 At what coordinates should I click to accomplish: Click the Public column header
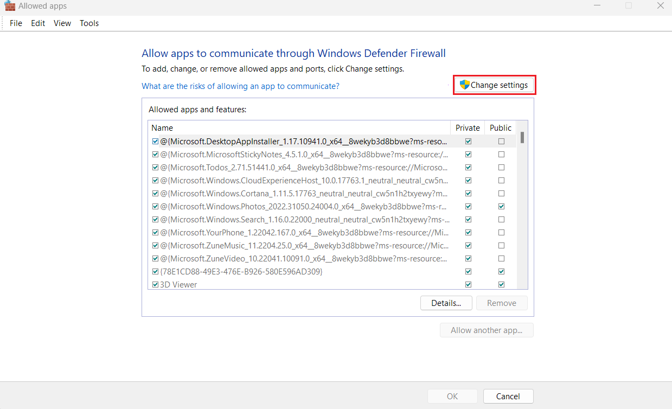500,128
